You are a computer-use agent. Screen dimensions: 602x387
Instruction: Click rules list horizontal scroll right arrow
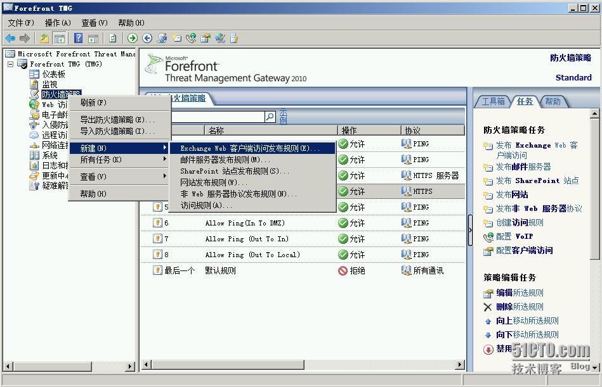point(459,364)
